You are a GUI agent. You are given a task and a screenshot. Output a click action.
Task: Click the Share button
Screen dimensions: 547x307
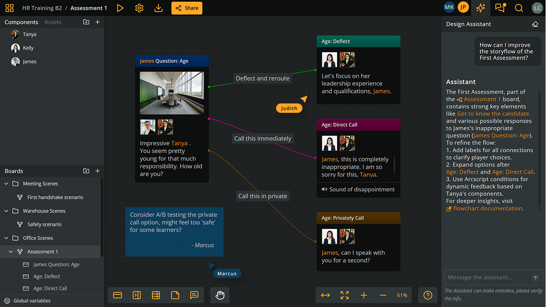(x=187, y=8)
